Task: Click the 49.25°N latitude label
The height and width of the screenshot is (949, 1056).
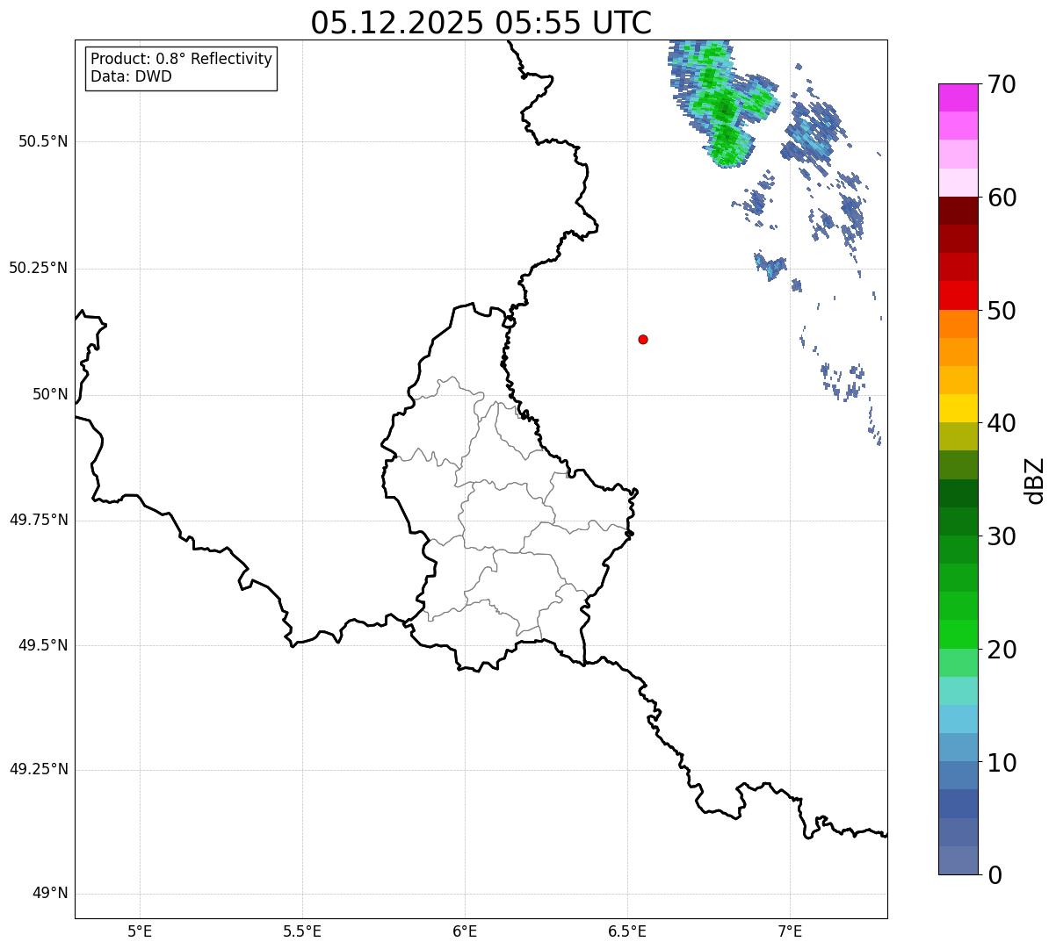Action: point(39,769)
